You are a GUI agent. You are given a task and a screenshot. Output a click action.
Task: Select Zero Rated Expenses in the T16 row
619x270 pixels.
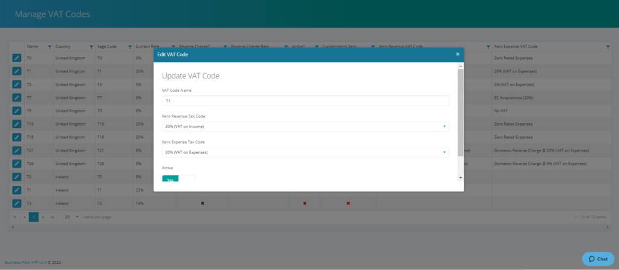click(551, 124)
